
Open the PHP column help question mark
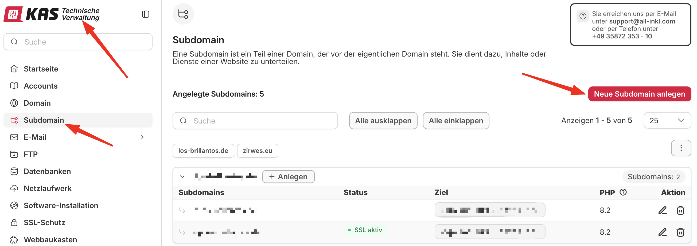[x=623, y=192]
